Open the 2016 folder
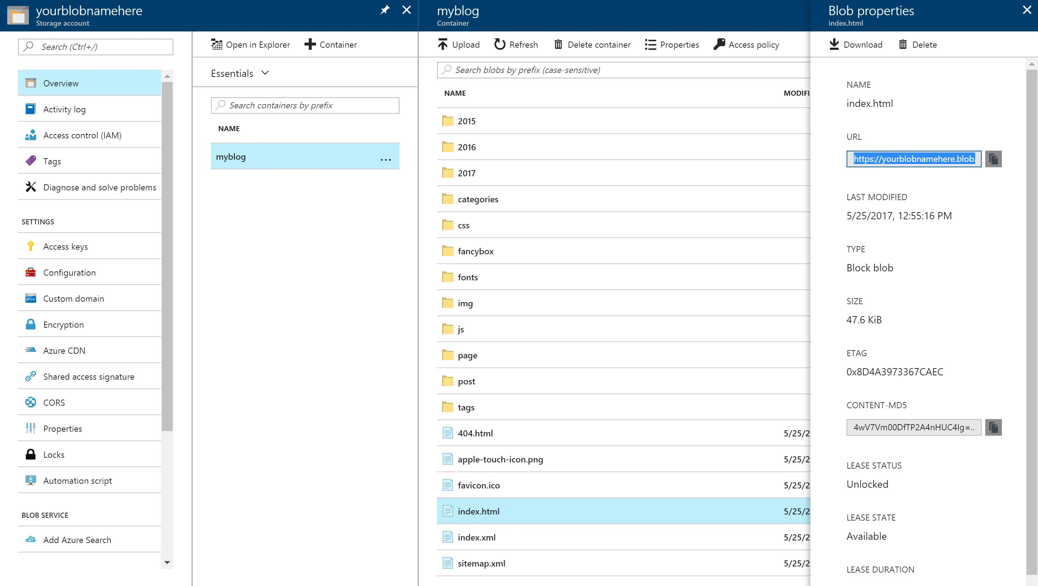Screen dimensions: 1038x586 pos(623,147)
